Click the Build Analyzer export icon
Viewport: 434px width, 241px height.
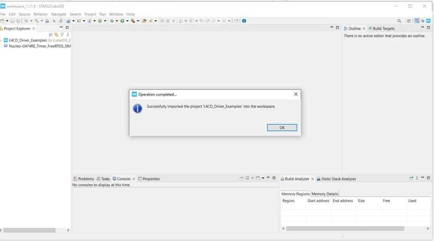pyautogui.click(x=411, y=178)
